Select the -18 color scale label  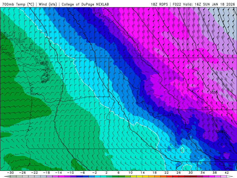point(47,173)
